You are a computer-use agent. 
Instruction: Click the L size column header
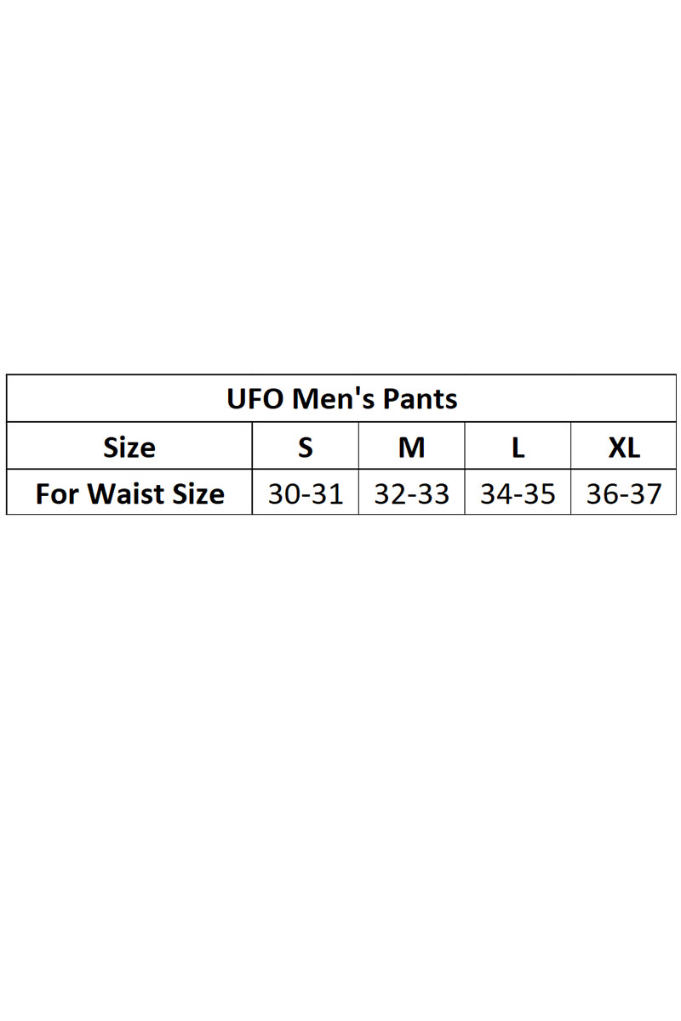(x=518, y=446)
